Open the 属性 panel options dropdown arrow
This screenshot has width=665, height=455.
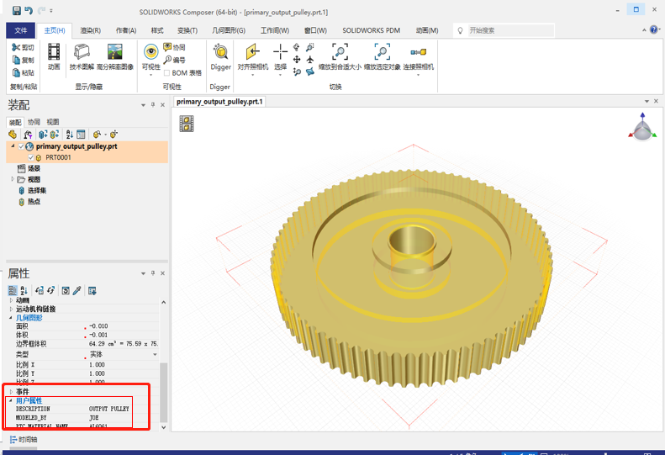pos(144,273)
